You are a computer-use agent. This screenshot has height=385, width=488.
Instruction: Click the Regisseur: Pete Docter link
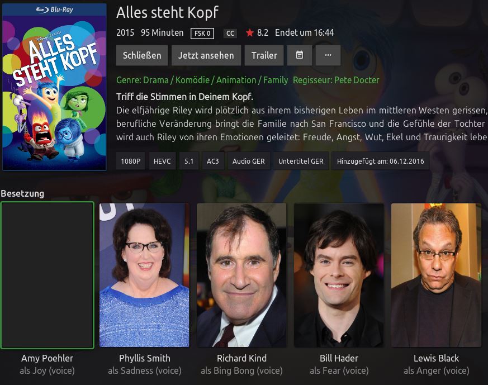(336, 80)
